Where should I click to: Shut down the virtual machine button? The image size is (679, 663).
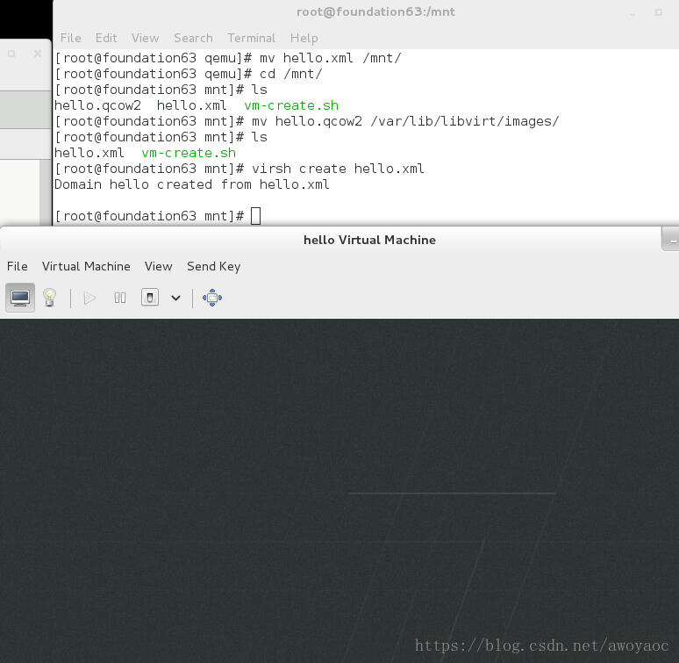pos(150,298)
